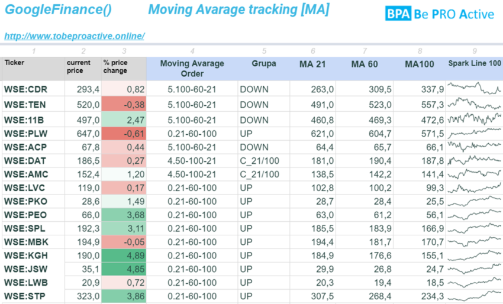Click C_21/100 group cell in WSE:DAT row
Screen dimensions: 503x304
coord(264,161)
